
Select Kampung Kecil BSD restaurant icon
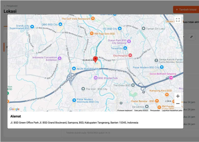click(167, 95)
